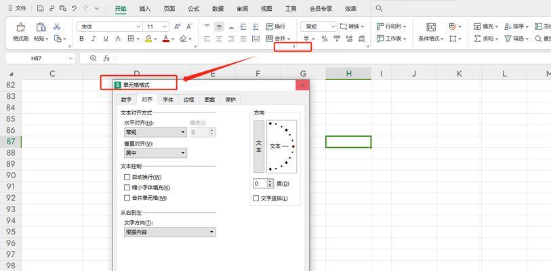Viewport: 551px width, 271px height.
Task: Click the alignment group dialog launcher arrow
Action: coord(294,46)
